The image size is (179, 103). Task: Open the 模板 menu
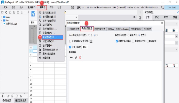[x=13, y=7]
